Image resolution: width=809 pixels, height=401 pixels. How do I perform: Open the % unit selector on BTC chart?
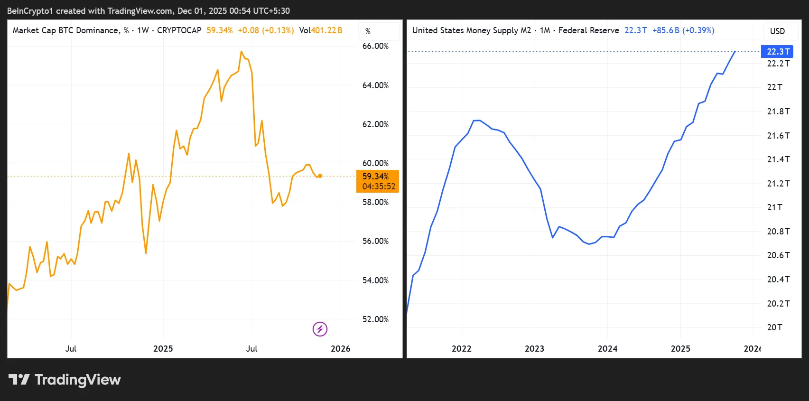click(x=368, y=31)
